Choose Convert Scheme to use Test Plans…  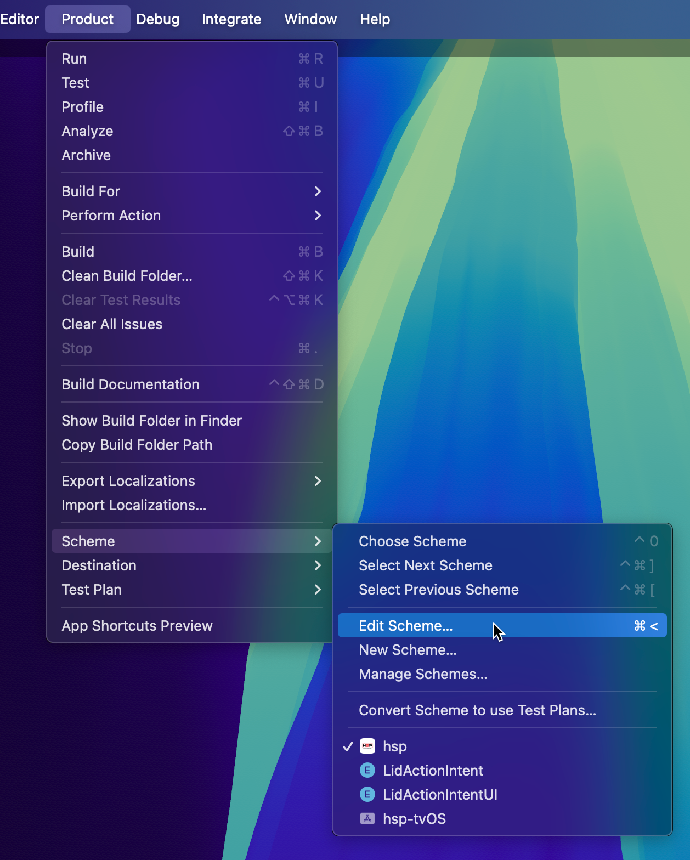pyautogui.click(x=502, y=710)
